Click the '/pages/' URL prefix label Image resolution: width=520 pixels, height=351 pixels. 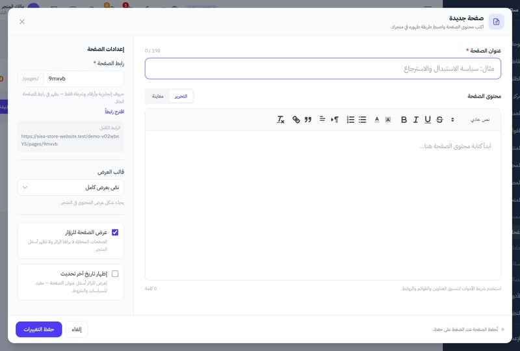coord(31,79)
